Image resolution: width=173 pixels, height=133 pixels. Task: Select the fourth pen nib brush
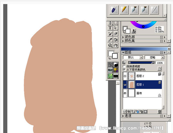click(x=144, y=10)
